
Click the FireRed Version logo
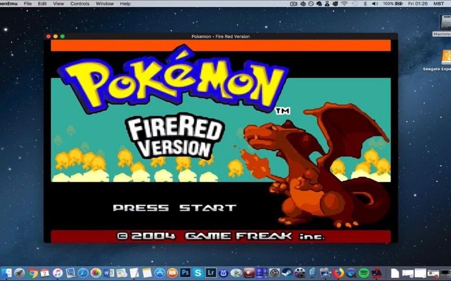[x=175, y=136]
